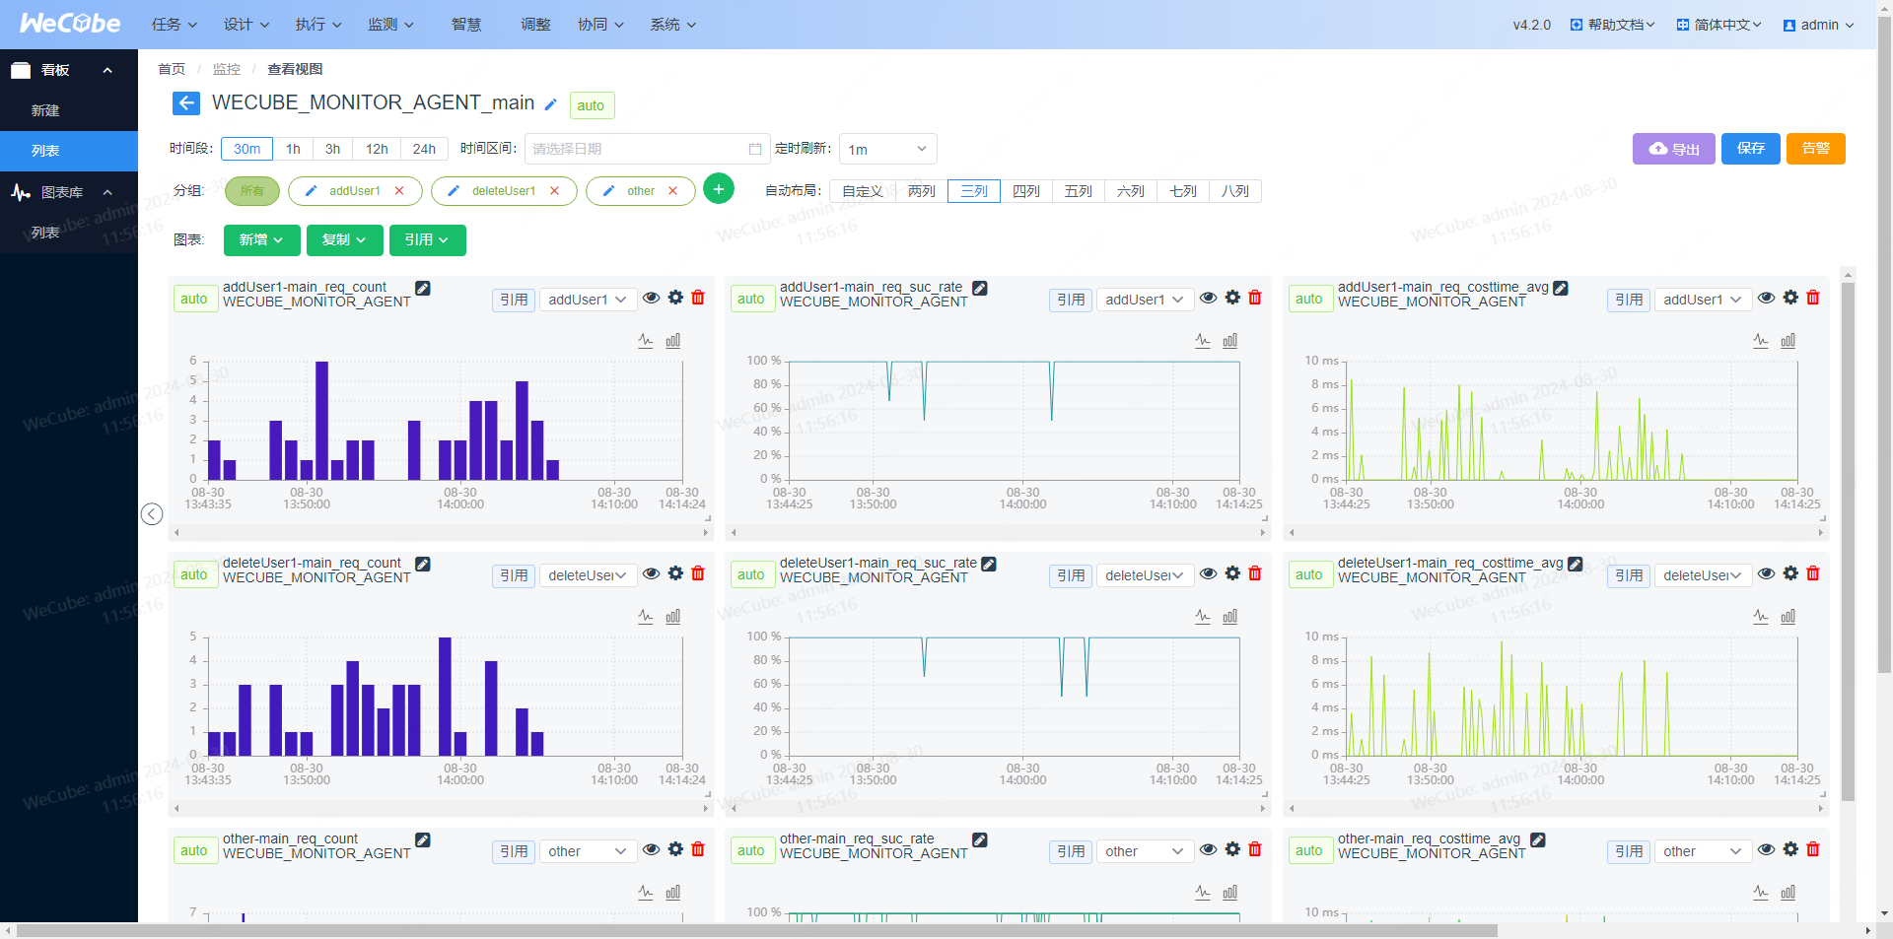The image size is (1893, 939).
Task: Open the 执行 top menu
Action: [318, 25]
